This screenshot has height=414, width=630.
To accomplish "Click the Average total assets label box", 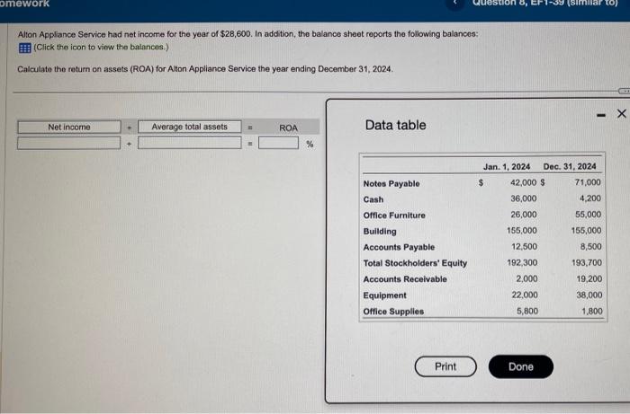I will 190,127.
